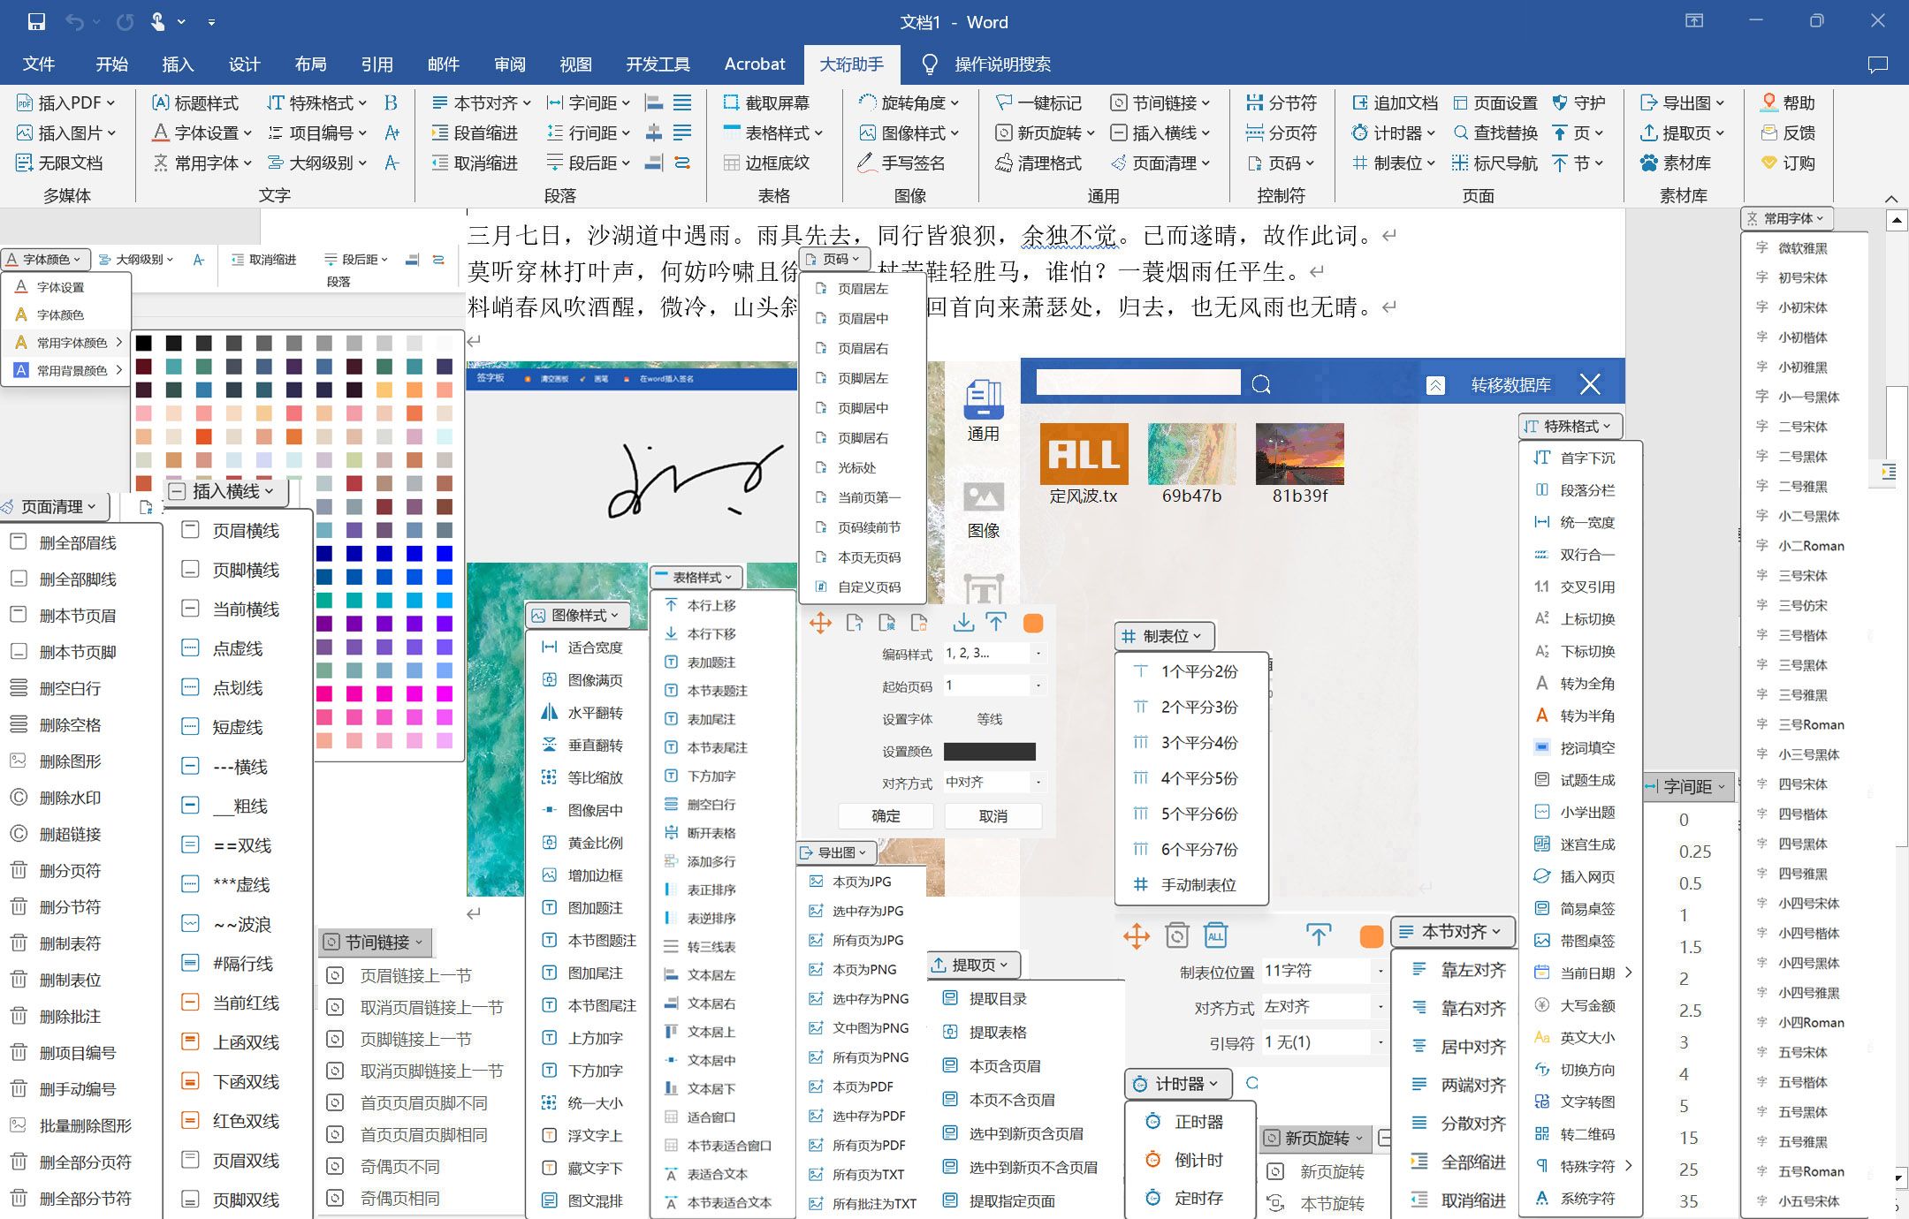This screenshot has height=1219, width=1909.
Task: Switch to the 开始 ribbon tab
Action: (111, 64)
